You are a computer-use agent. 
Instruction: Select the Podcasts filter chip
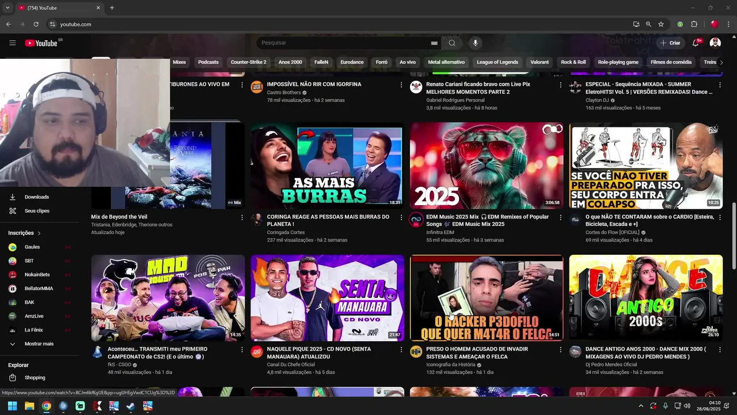pos(208,62)
